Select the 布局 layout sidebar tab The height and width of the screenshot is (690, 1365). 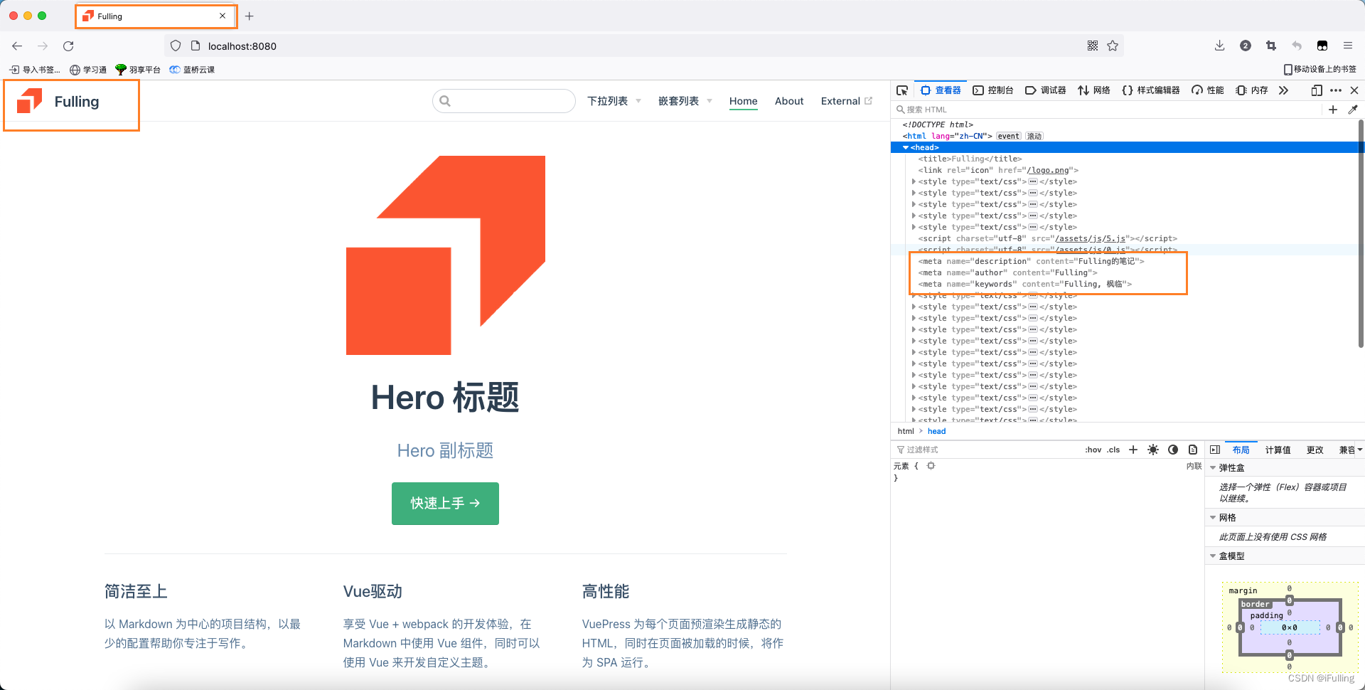pos(1241,450)
